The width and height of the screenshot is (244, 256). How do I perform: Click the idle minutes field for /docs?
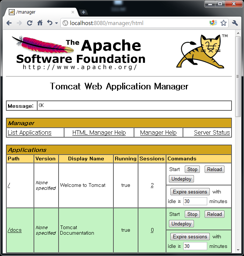[195, 246]
